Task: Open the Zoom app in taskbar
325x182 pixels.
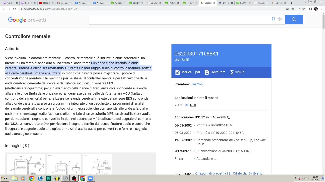Action: 91,178
